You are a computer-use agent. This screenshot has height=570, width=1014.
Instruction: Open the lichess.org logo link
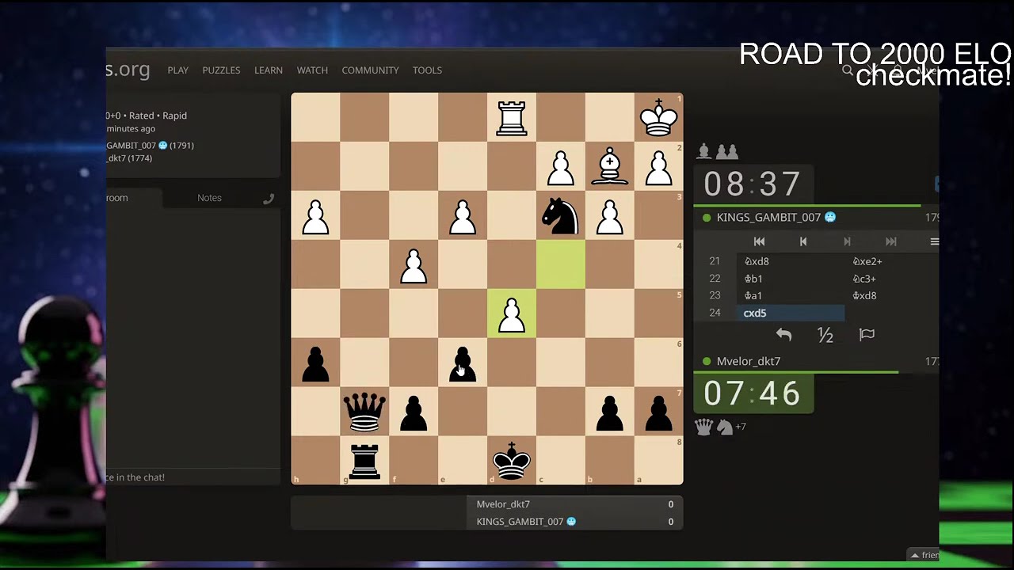pos(128,70)
